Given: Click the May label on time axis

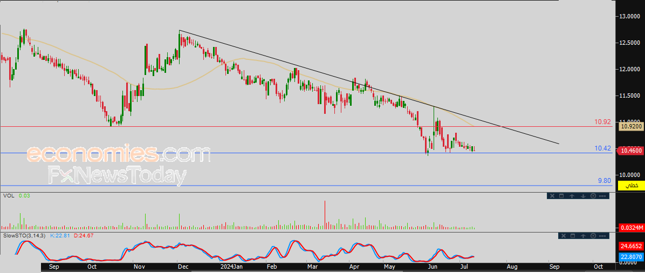Looking at the screenshot, I should click(390, 267).
